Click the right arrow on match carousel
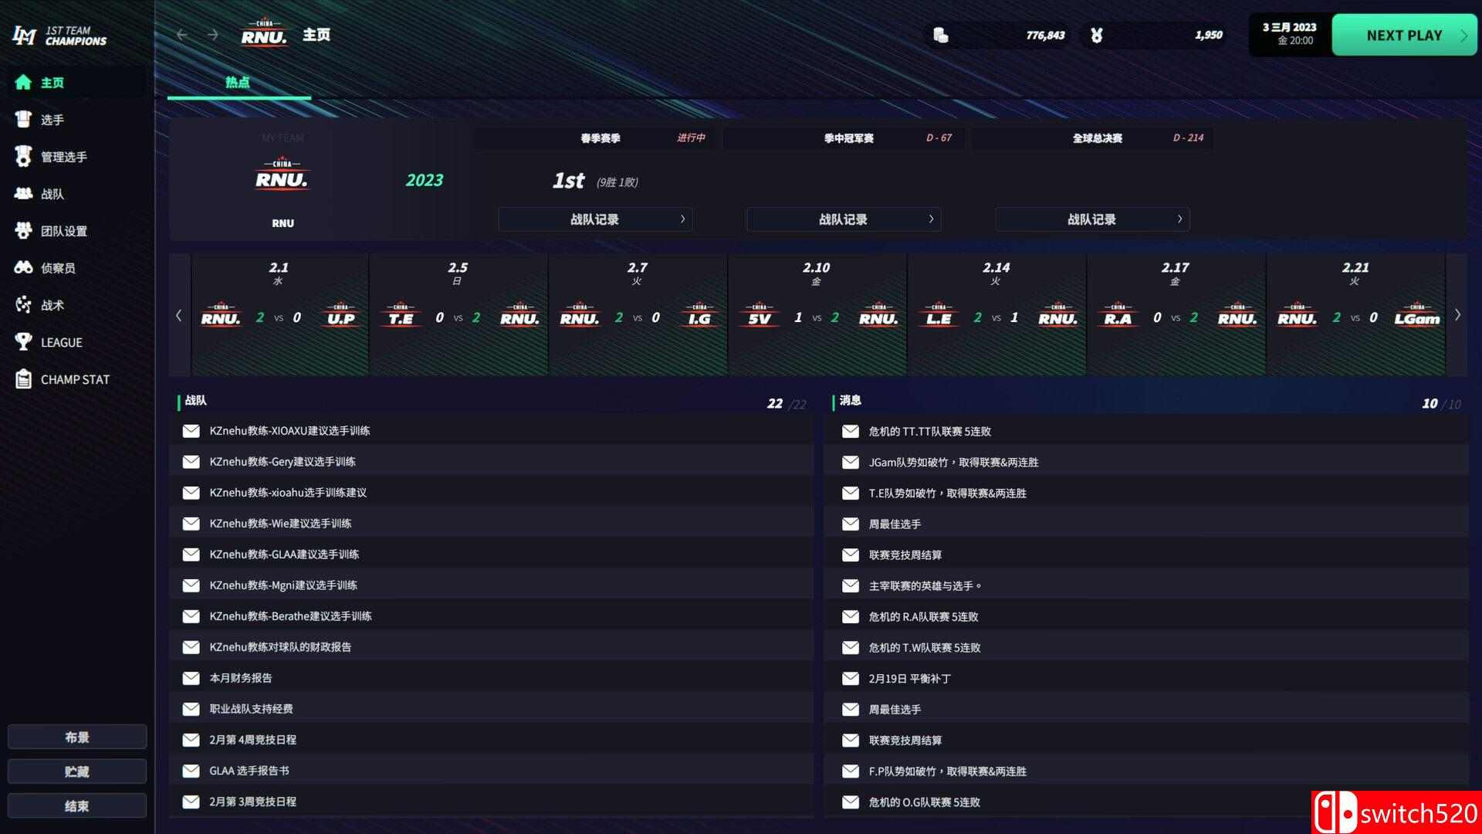The width and height of the screenshot is (1482, 834). tap(1457, 315)
